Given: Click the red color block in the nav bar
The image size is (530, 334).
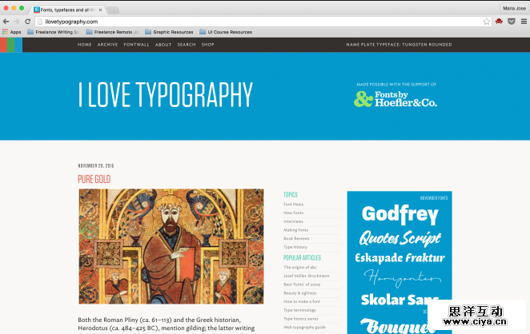Looking at the screenshot, I should click(x=3, y=45).
